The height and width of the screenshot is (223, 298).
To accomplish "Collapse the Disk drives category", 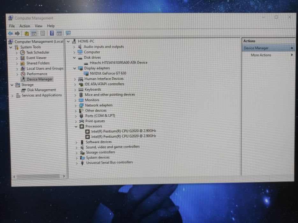I will [x=74, y=58].
